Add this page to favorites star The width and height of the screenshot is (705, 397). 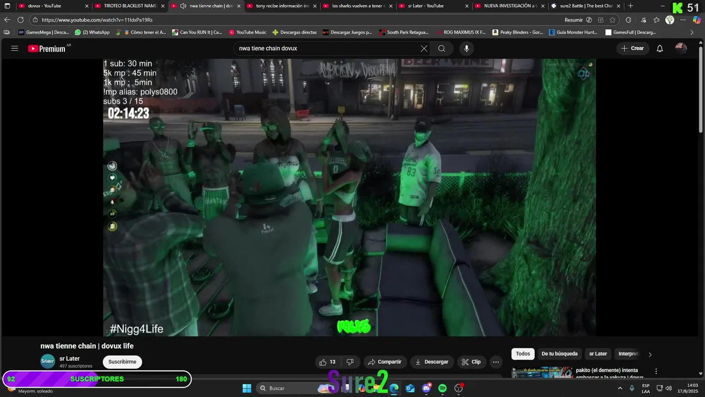point(612,20)
